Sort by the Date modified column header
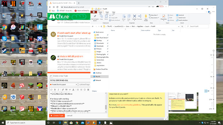The height and width of the screenshot is (125, 223). 145,30
